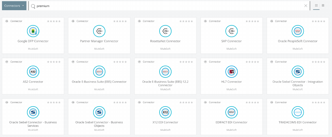Open the Oracle PeopleSoft Connector logo
Screen dimensions: 332x137
tap(298, 31)
